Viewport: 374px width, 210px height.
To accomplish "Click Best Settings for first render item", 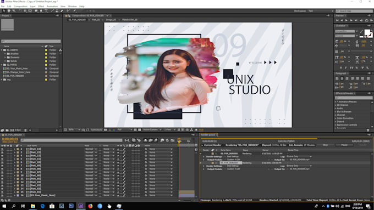I will (x=233, y=156).
